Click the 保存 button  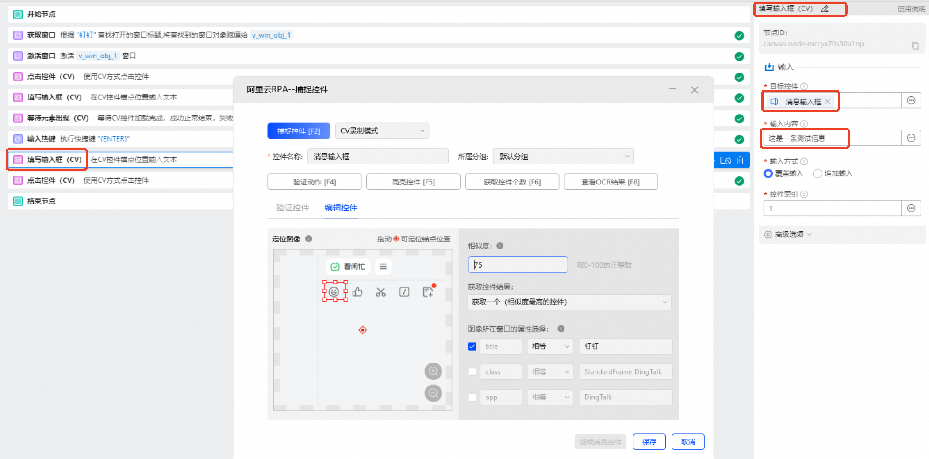point(649,442)
